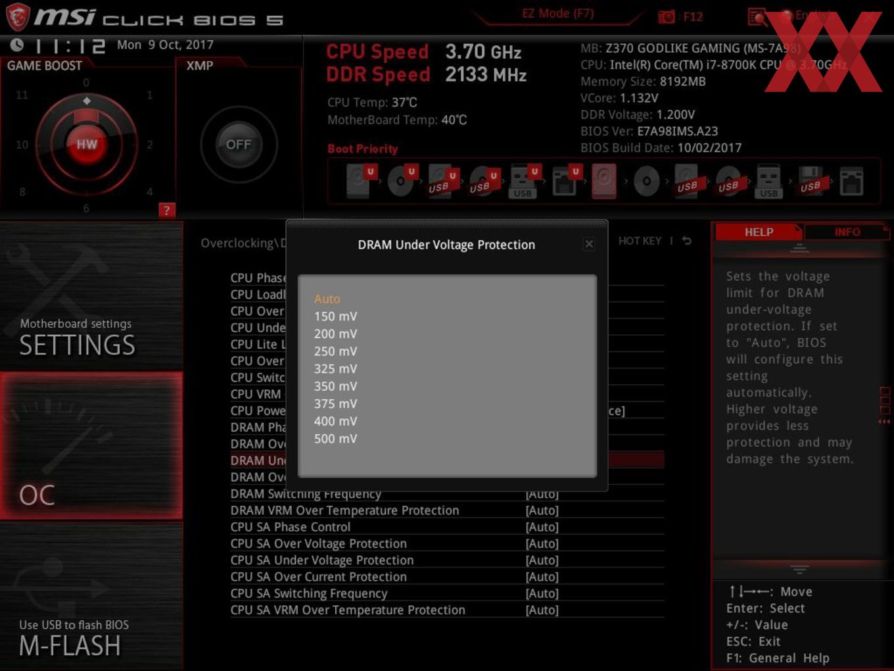Click the HOT KEY button
894x671 pixels.
[640, 241]
